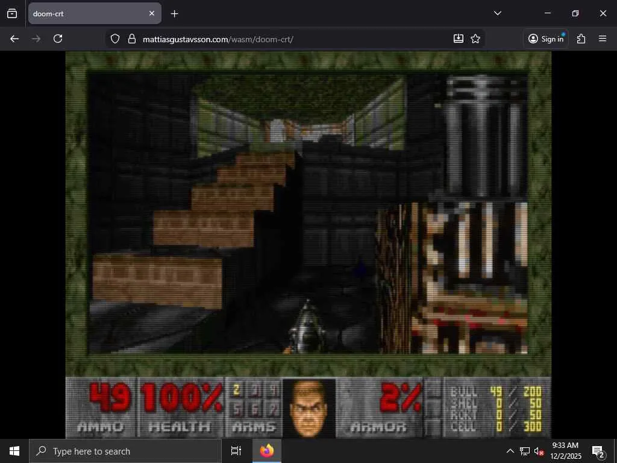This screenshot has height=463, width=617.
Task: View site security padlock info
Action: (132, 39)
